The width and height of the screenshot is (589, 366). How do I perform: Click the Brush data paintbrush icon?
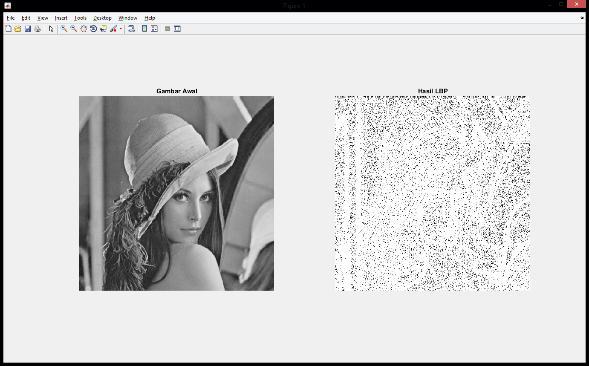click(113, 29)
